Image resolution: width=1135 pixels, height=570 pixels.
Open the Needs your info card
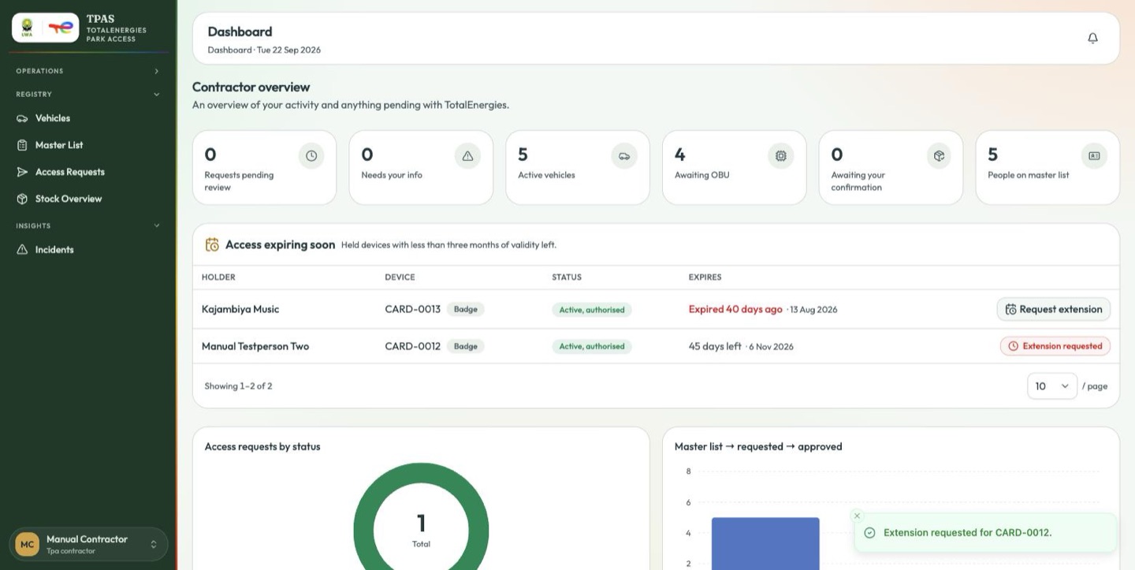coord(421,167)
